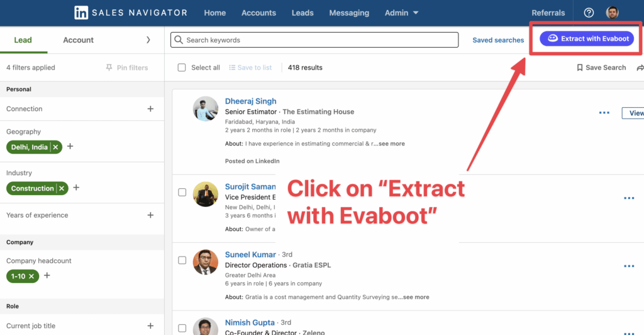The image size is (644, 335).
Task: Remove the 1-10 headcount filter
Action: tap(31, 276)
